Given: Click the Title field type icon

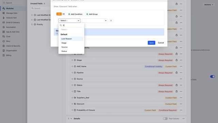Looking at the screenshot, I should click(x=75, y=91).
